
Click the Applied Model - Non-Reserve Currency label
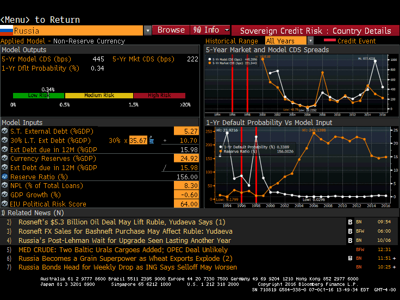click(62, 41)
